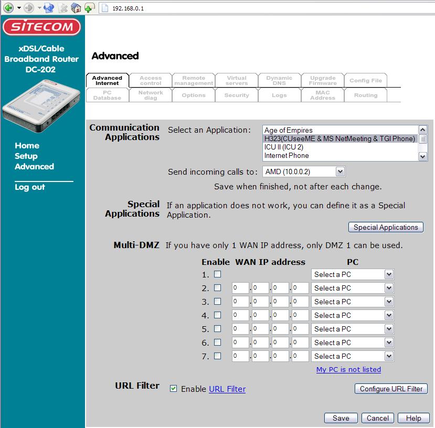The image size is (435, 428).
Task: Open the MAC Address tab
Action: 323,95
